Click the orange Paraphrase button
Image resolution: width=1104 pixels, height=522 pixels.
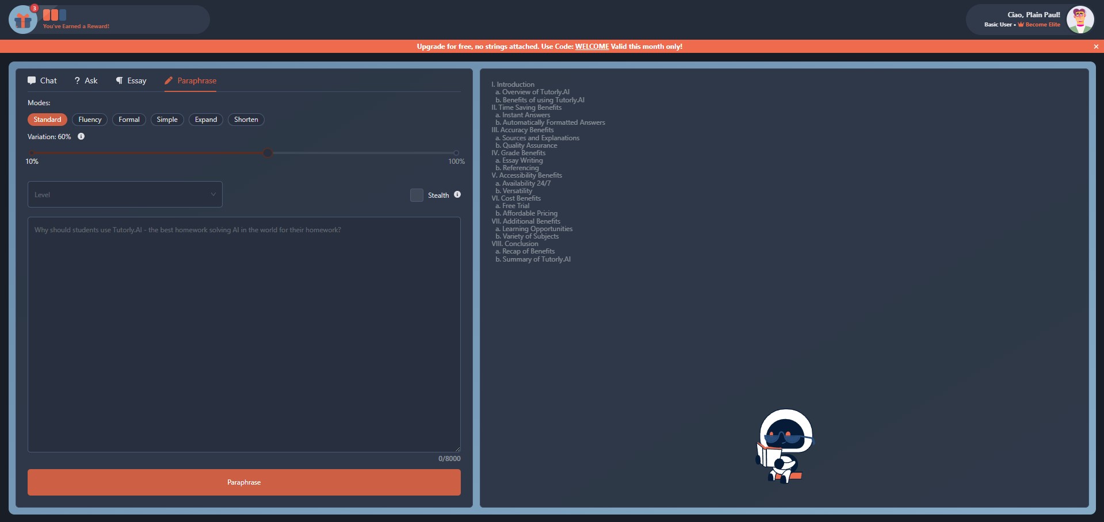point(244,482)
